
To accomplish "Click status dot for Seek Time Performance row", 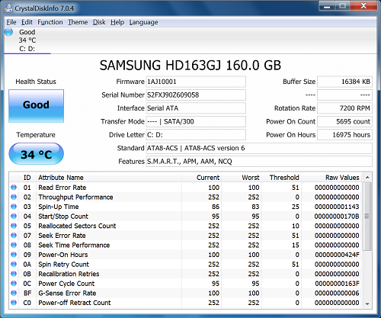I will (x=14, y=245).
